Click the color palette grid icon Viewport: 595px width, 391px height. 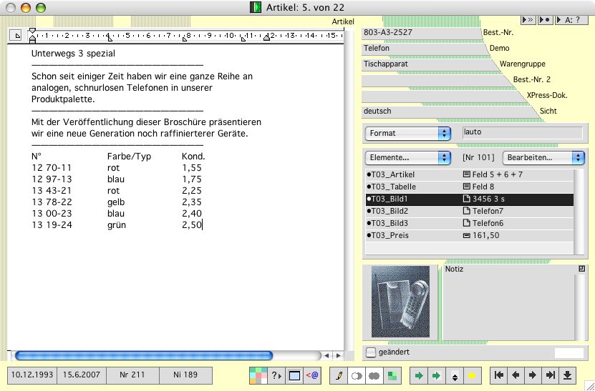pyautogui.click(x=258, y=375)
